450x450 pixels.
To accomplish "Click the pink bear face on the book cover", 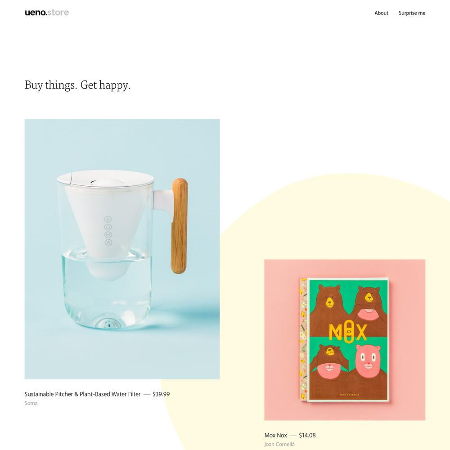I will tap(367, 359).
